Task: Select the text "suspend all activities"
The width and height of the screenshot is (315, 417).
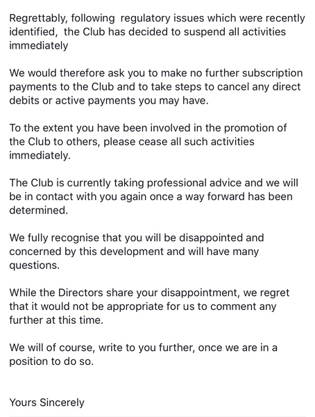Action: [235, 32]
